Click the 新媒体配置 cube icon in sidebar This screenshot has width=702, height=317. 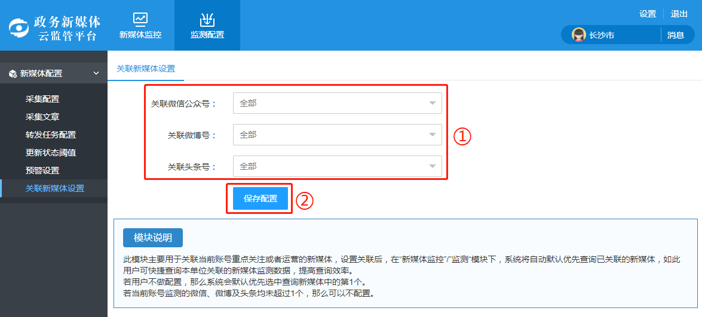[x=12, y=74]
